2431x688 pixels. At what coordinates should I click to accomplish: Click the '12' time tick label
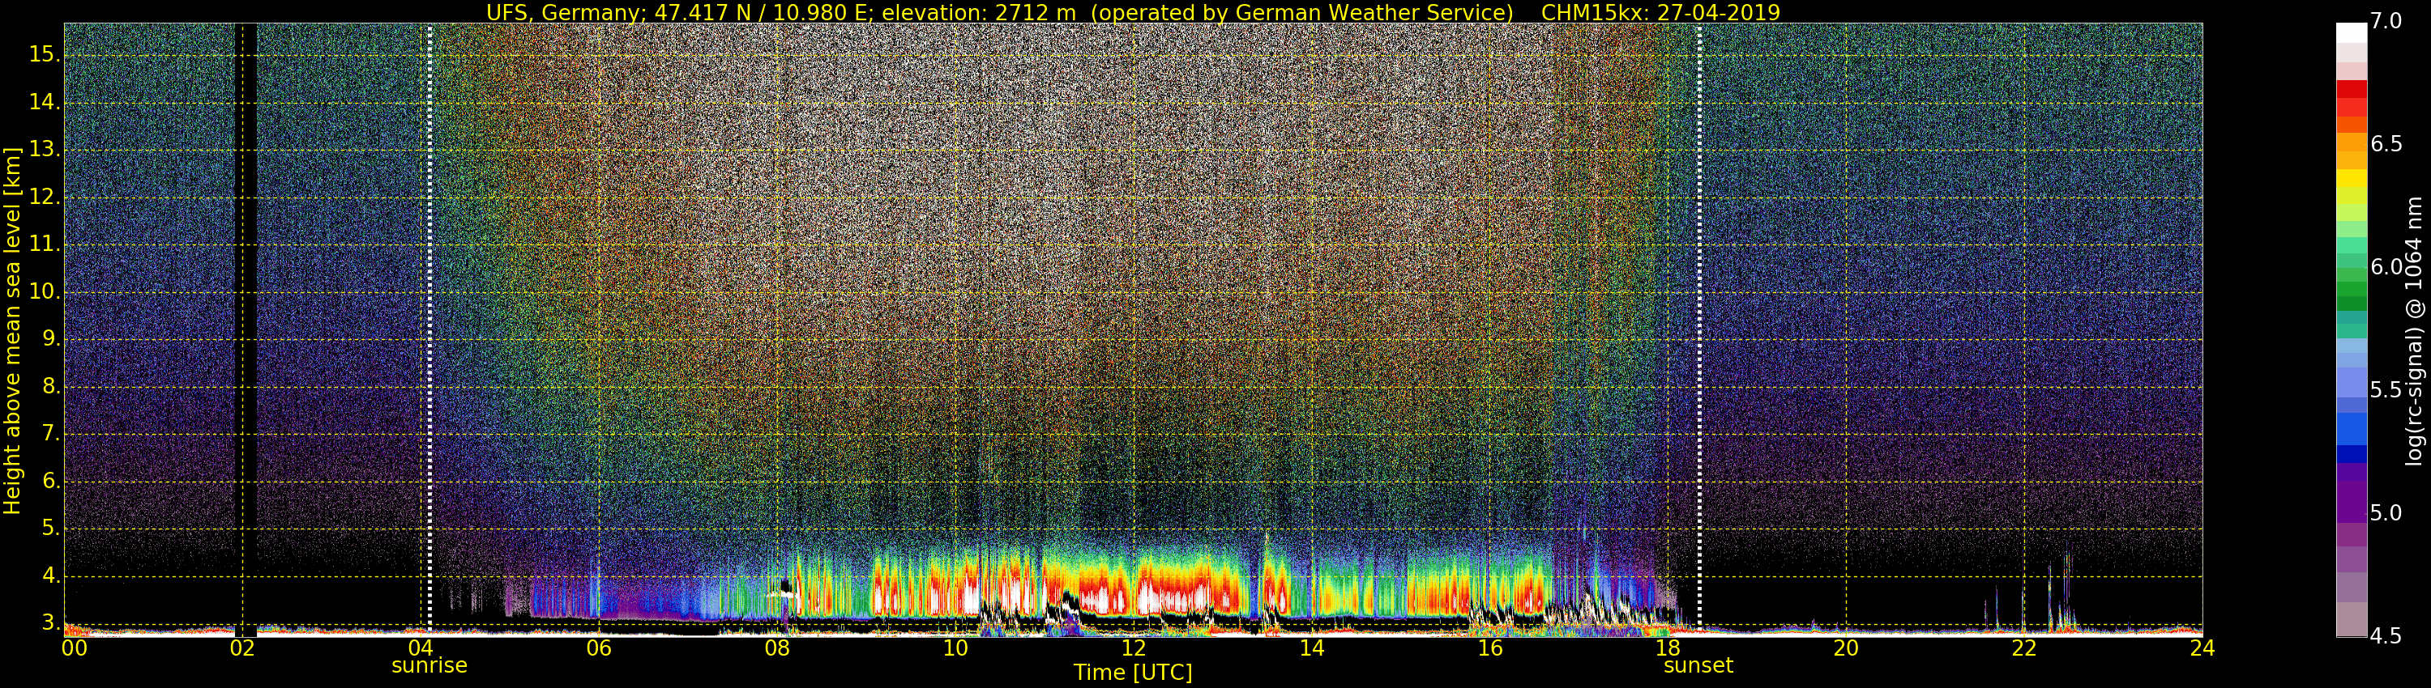tap(1134, 648)
